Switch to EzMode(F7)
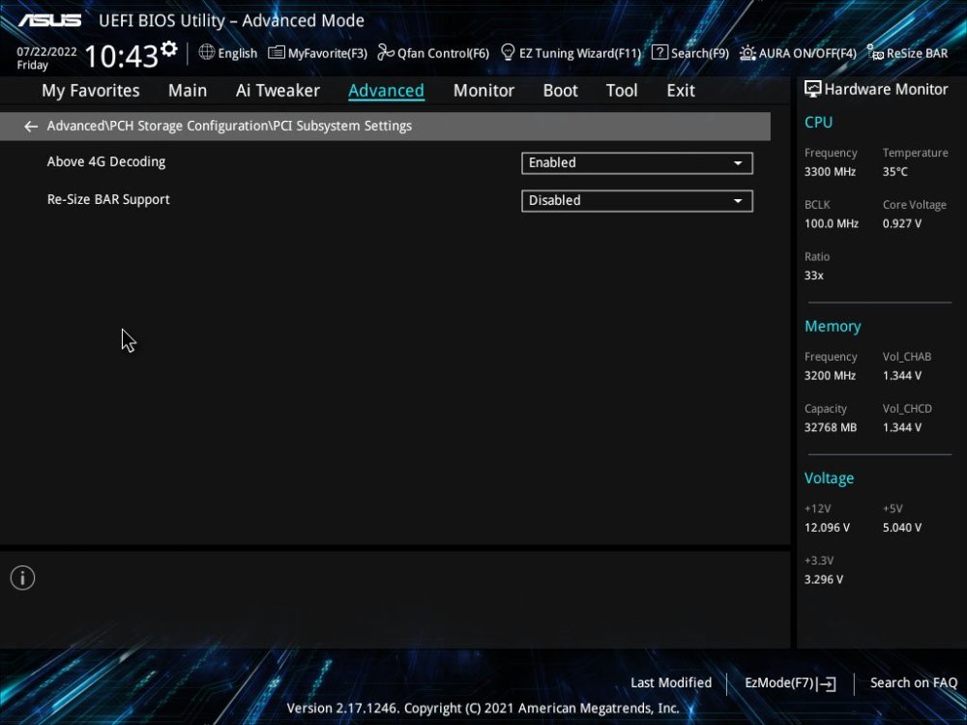Image resolution: width=967 pixels, height=725 pixels. (x=790, y=683)
